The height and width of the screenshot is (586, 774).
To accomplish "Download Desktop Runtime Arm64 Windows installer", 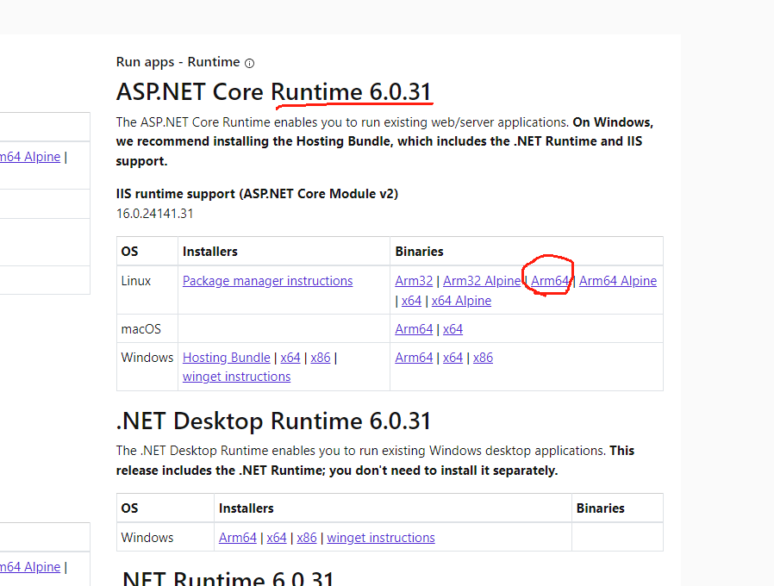I will click(237, 538).
